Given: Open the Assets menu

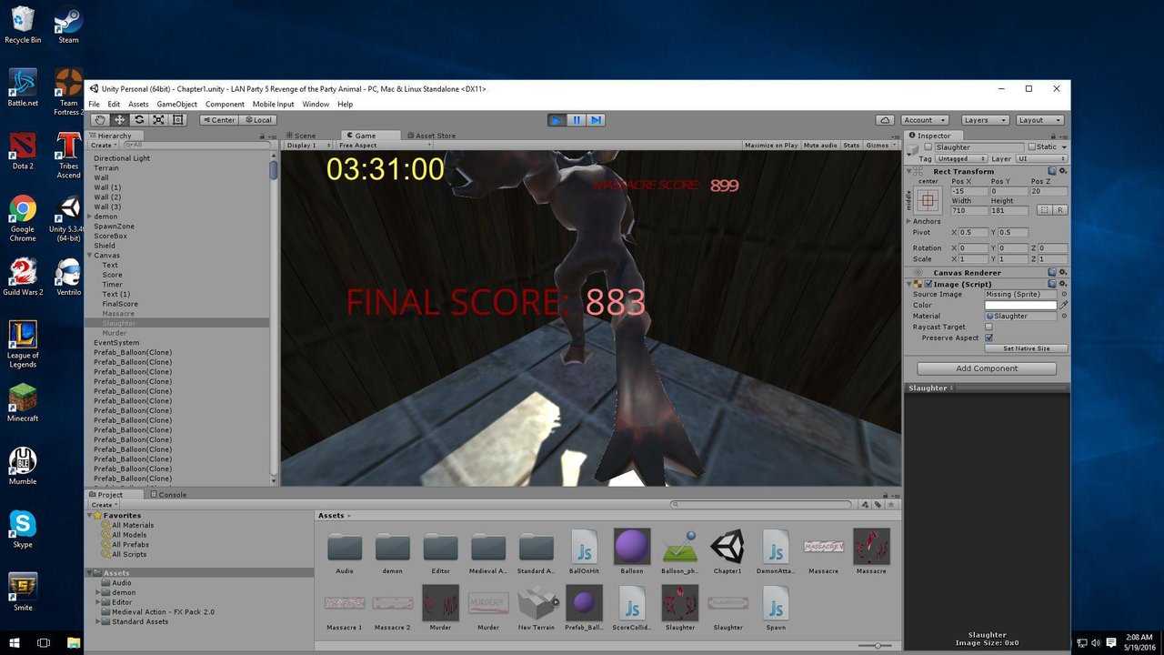Looking at the screenshot, I should 138,105.
